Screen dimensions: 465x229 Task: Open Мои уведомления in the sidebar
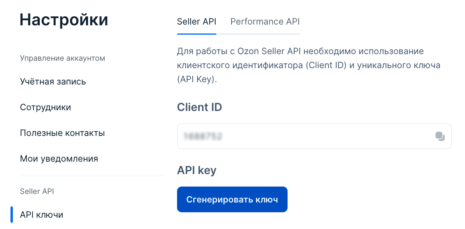59,159
